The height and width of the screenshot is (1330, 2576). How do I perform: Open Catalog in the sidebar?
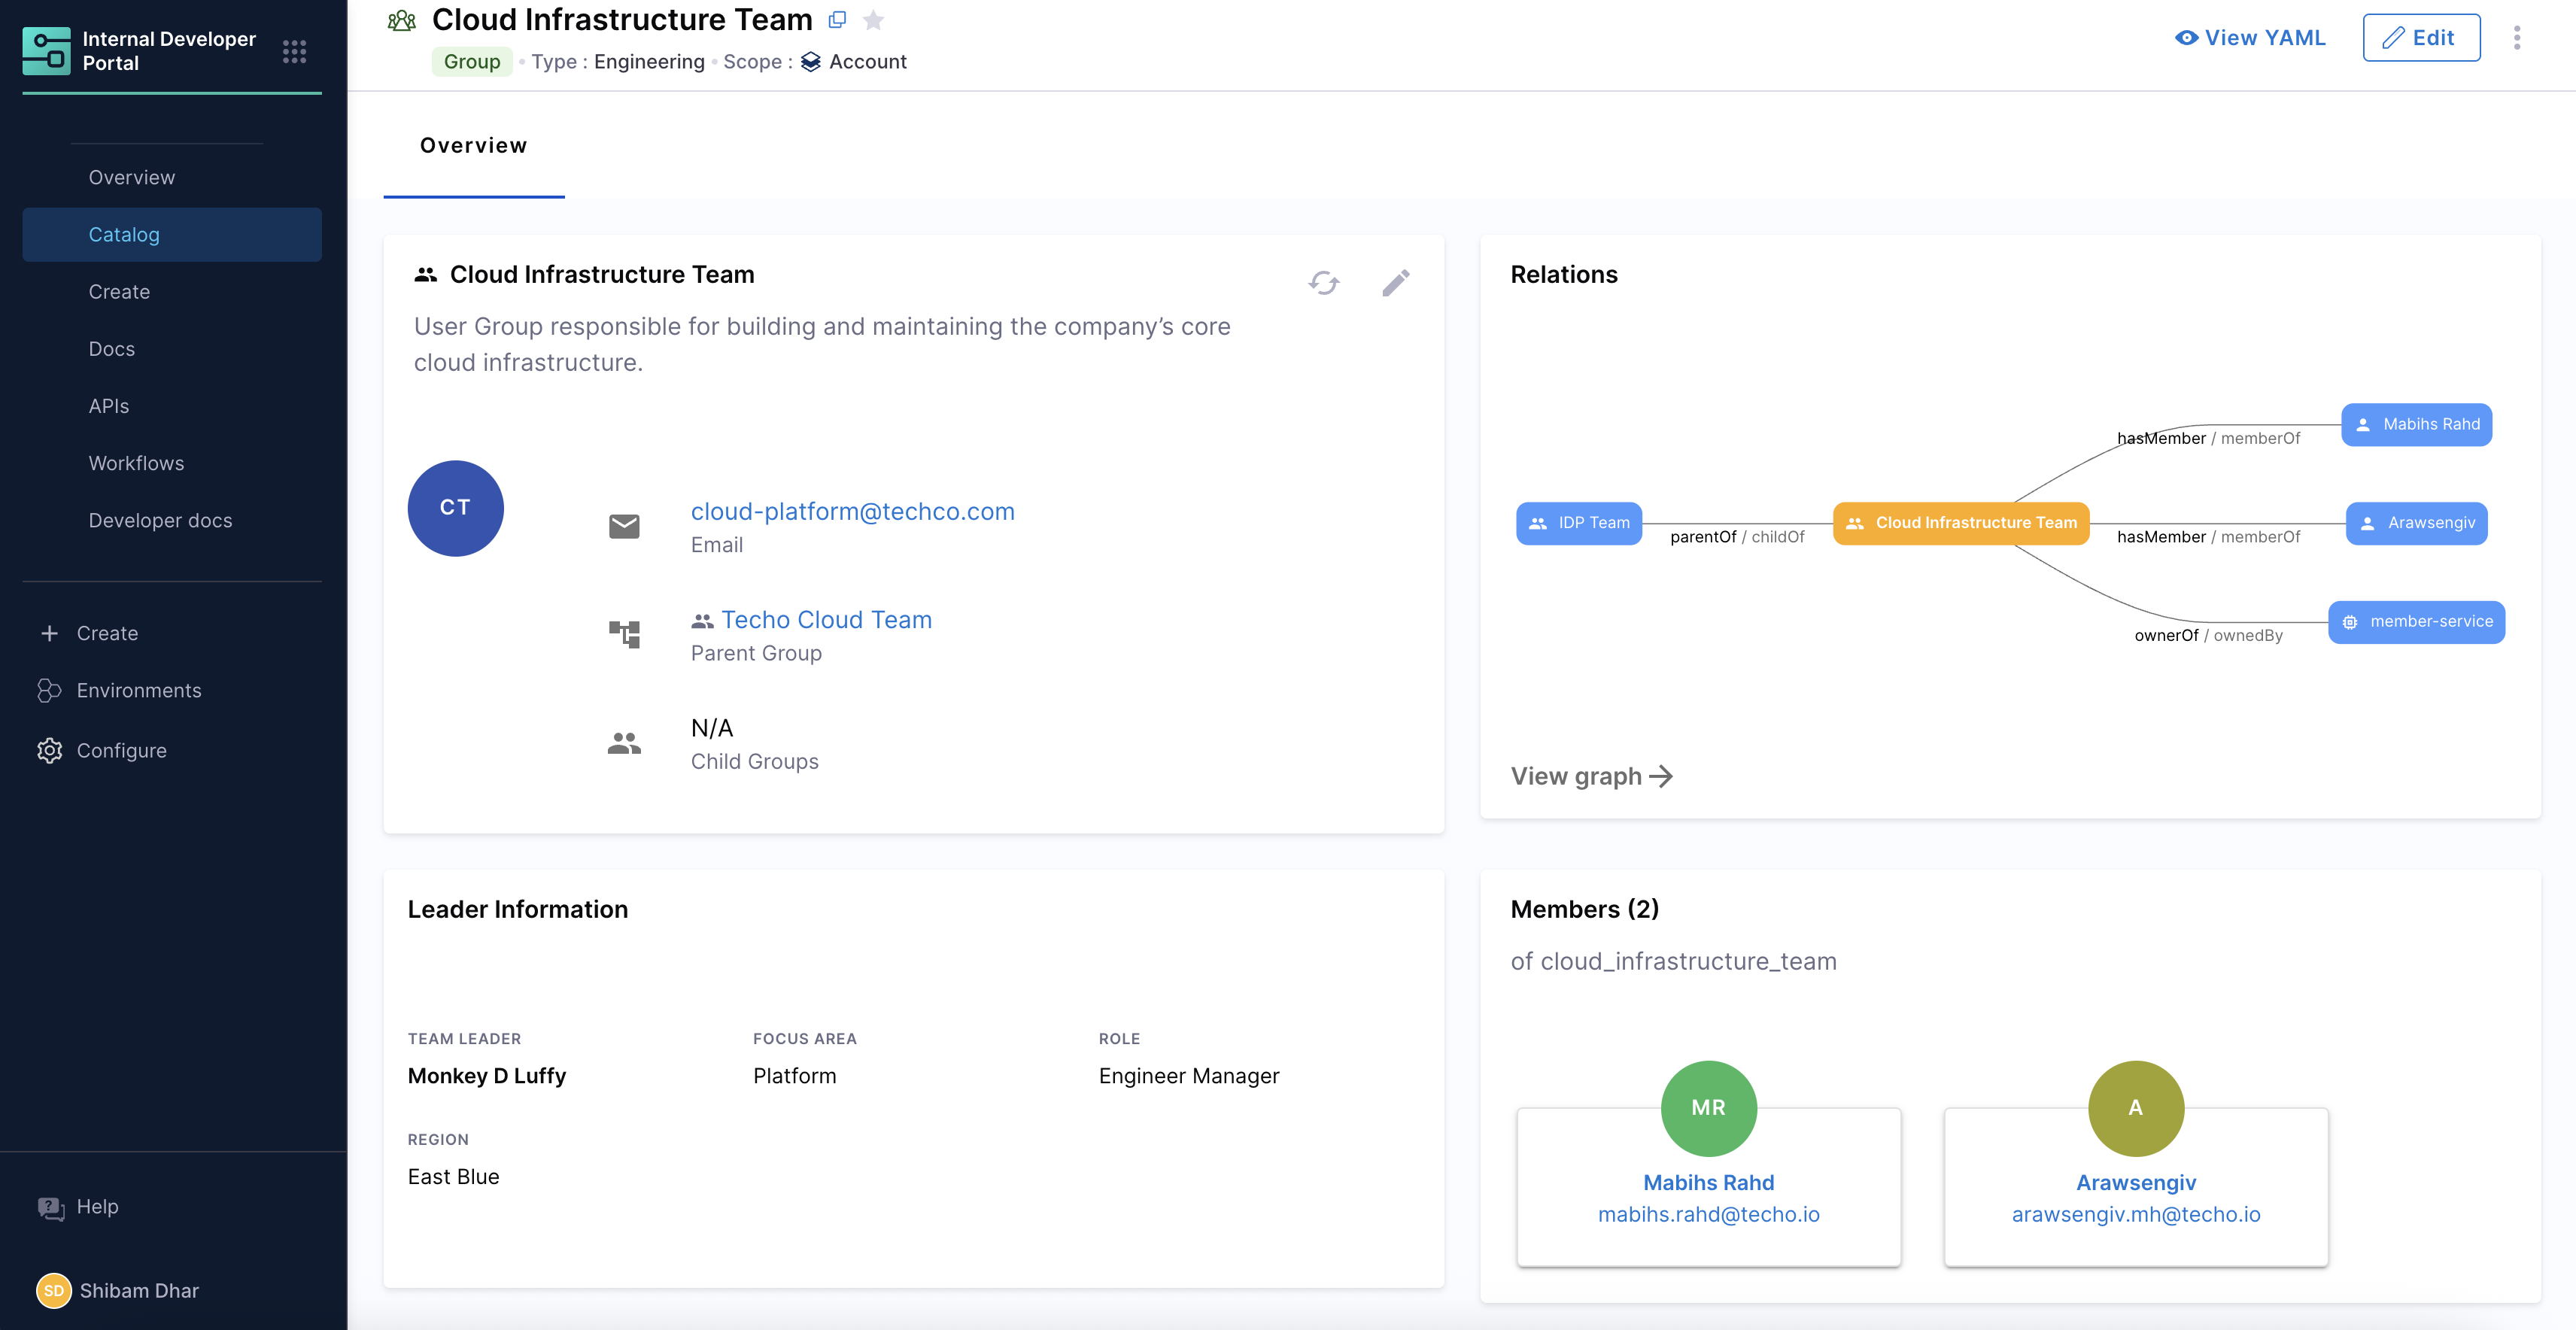[x=124, y=235]
